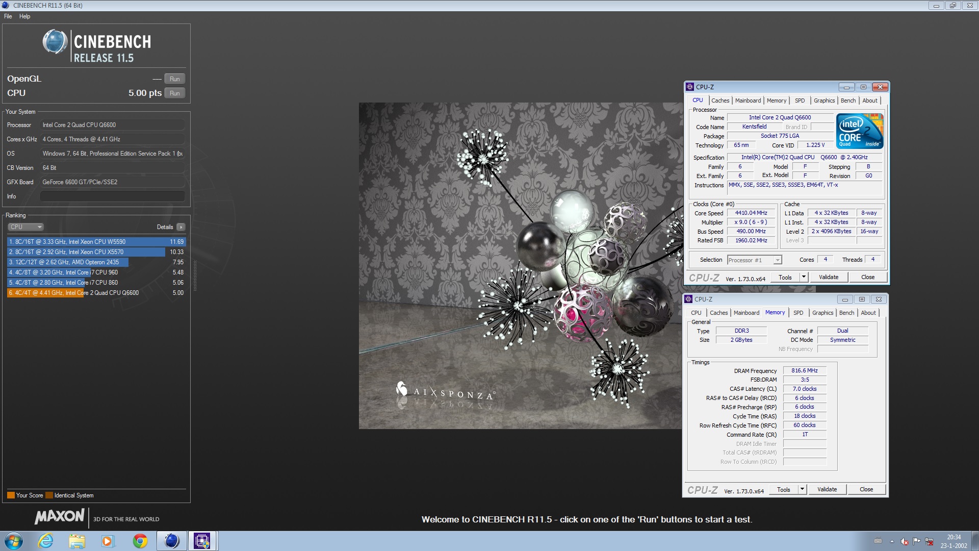Expand Tools arrow in lower CPU-Z window
Image resolution: width=979 pixels, height=551 pixels.
[802, 490]
